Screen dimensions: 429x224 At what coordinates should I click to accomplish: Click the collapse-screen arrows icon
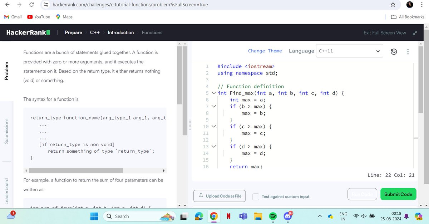tap(415, 33)
